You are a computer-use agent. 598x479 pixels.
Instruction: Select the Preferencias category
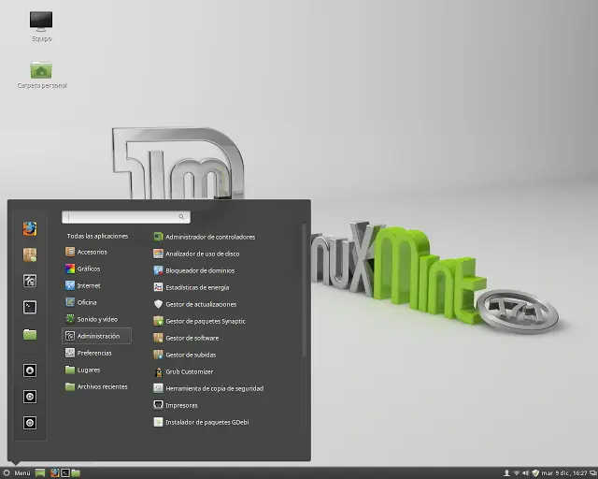(x=89, y=353)
